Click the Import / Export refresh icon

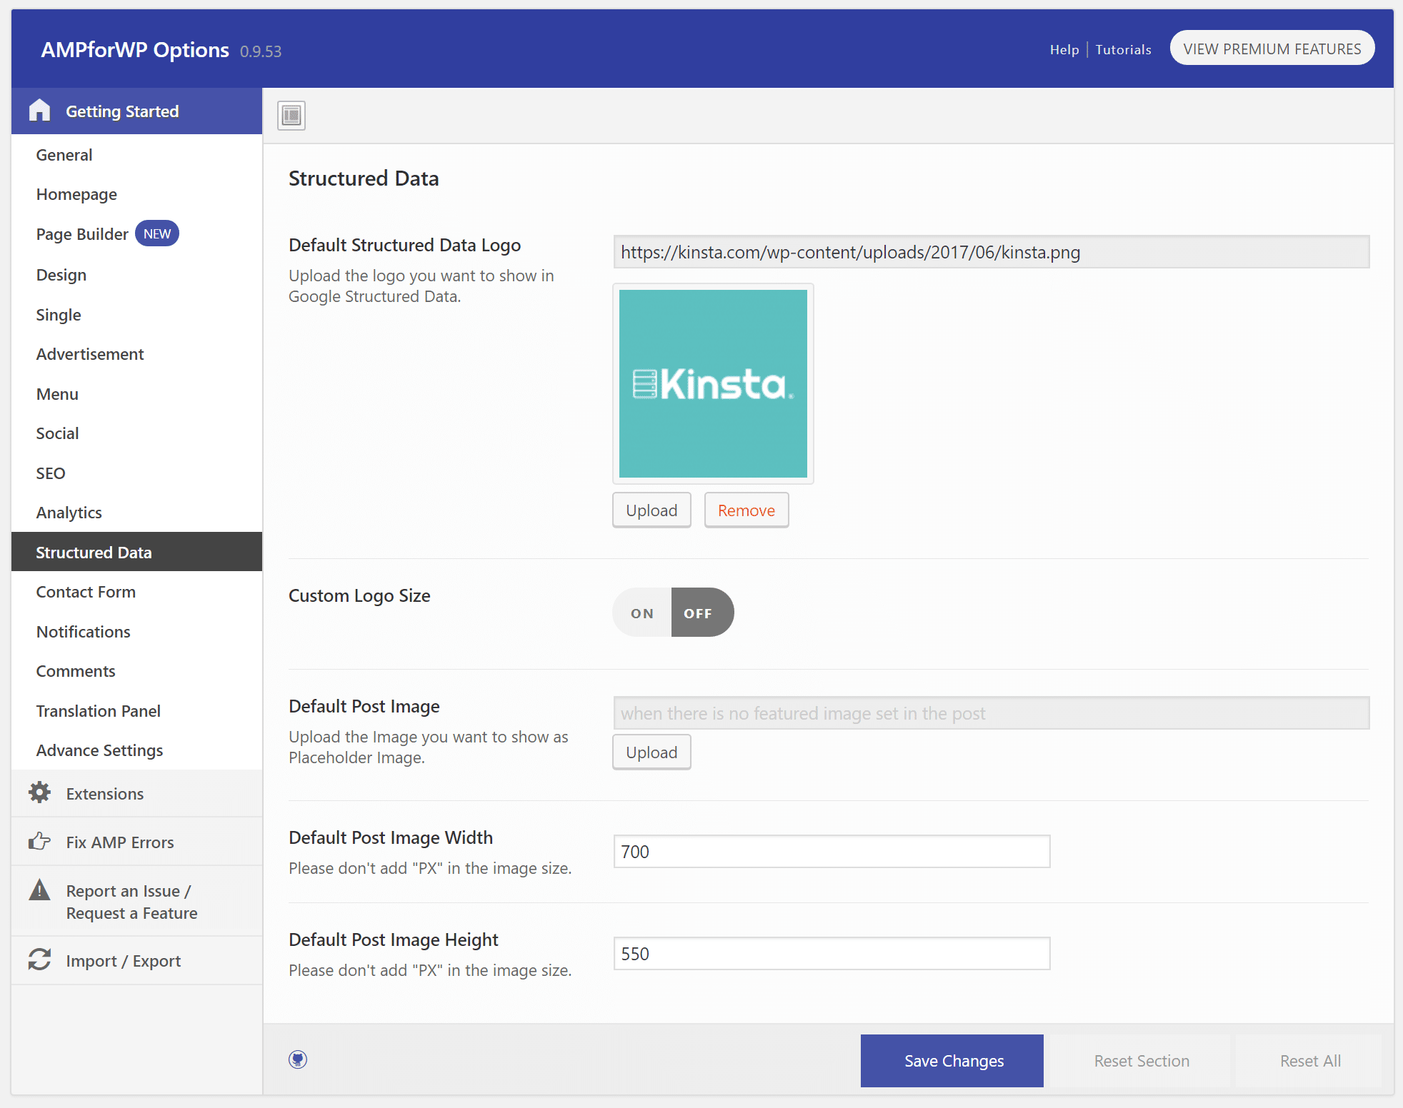click(x=40, y=961)
